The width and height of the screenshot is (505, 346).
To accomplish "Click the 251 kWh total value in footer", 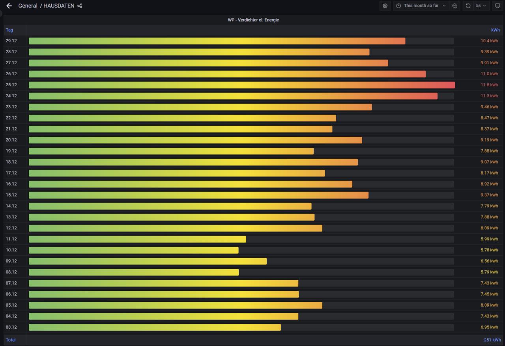I will coord(492,340).
